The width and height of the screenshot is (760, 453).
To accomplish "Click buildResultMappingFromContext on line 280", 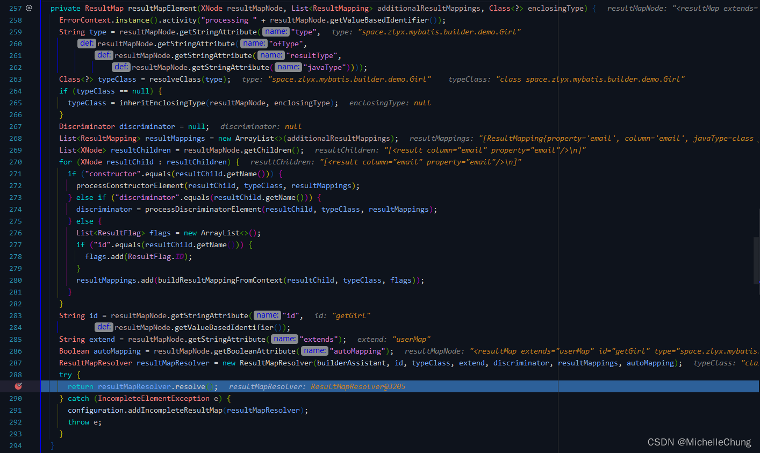I will 220,280.
